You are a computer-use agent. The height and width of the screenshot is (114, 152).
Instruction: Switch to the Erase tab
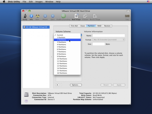click(x=83, y=26)
